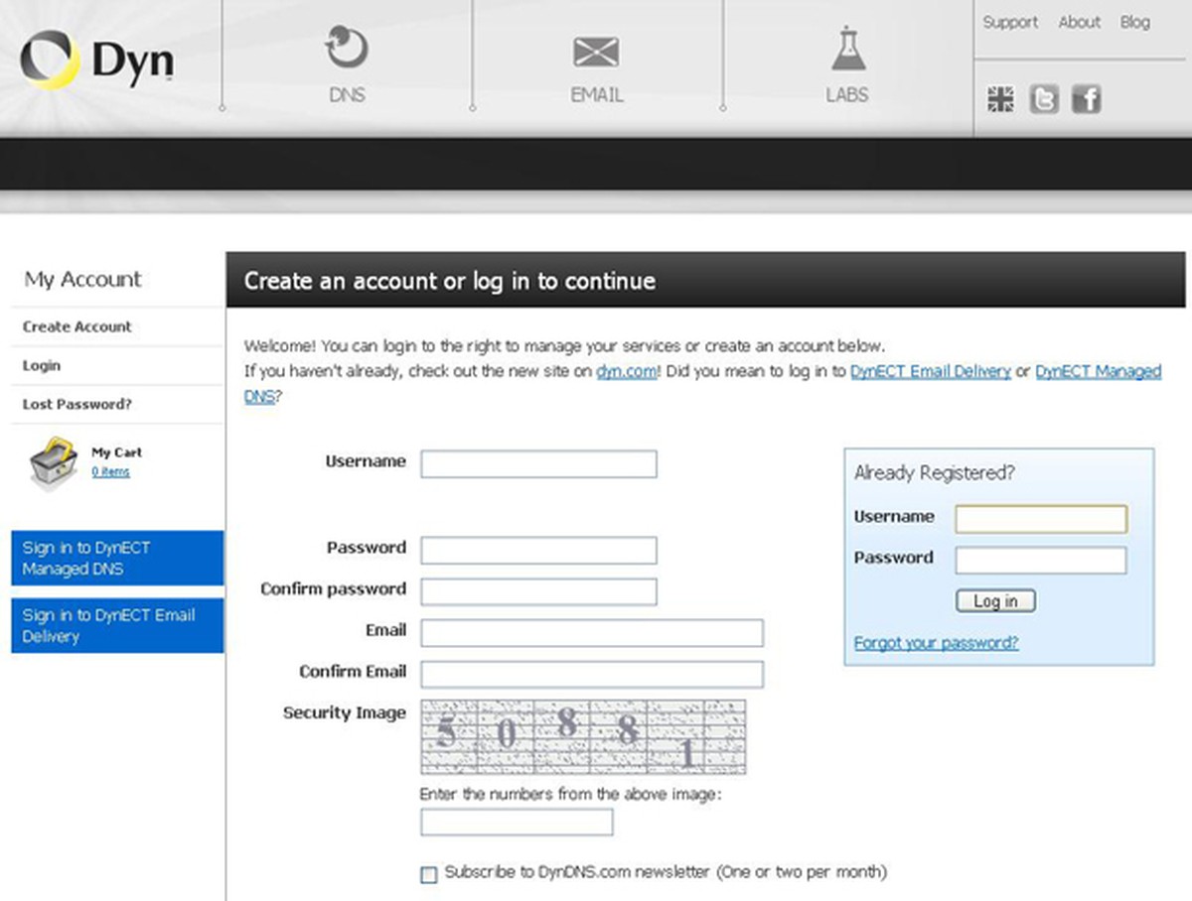Open the Facebook icon

pyautogui.click(x=1086, y=99)
